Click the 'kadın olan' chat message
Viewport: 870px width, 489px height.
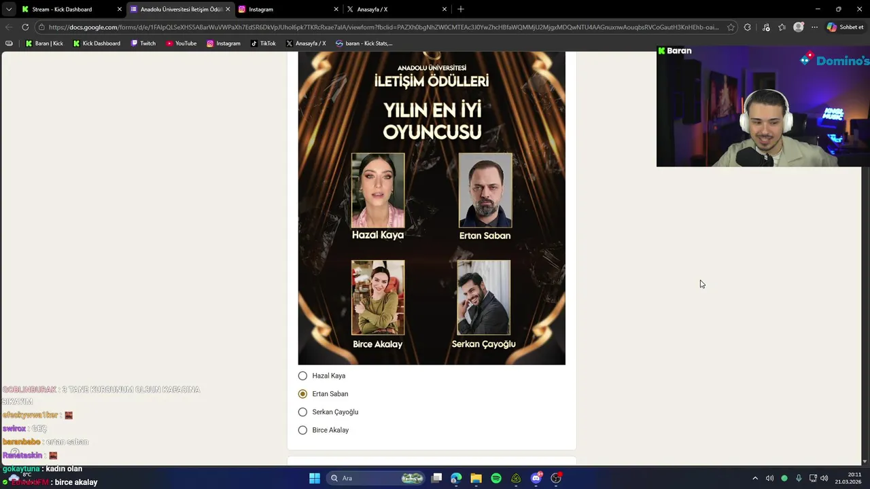coord(64,469)
